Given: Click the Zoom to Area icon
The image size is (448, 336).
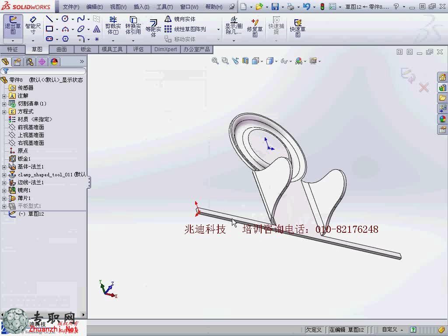Looking at the screenshot, I should (x=225, y=60).
